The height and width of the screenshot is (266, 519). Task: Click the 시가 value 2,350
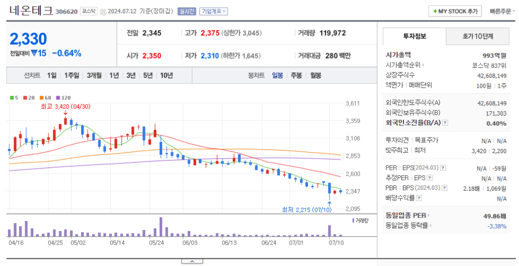[x=152, y=56]
